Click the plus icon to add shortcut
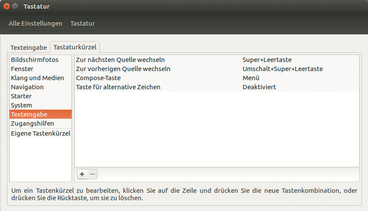This screenshot has height=211, width=368. [x=82, y=174]
